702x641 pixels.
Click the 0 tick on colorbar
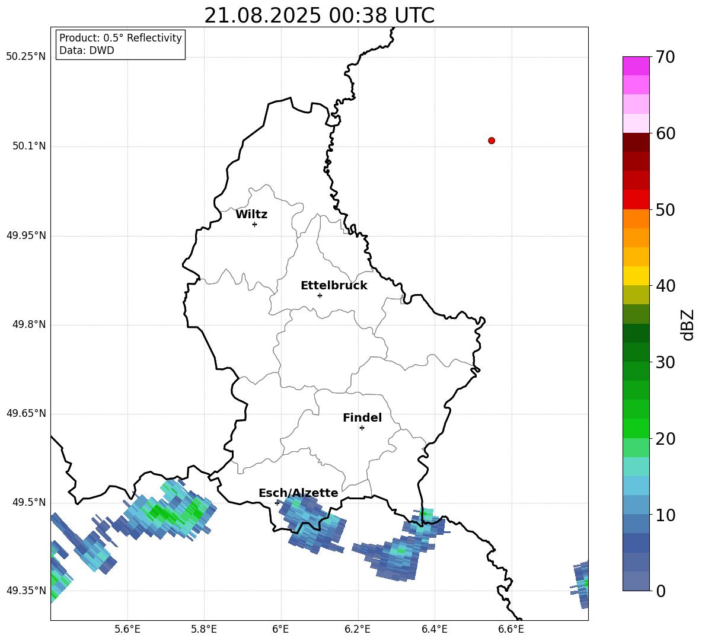660,591
